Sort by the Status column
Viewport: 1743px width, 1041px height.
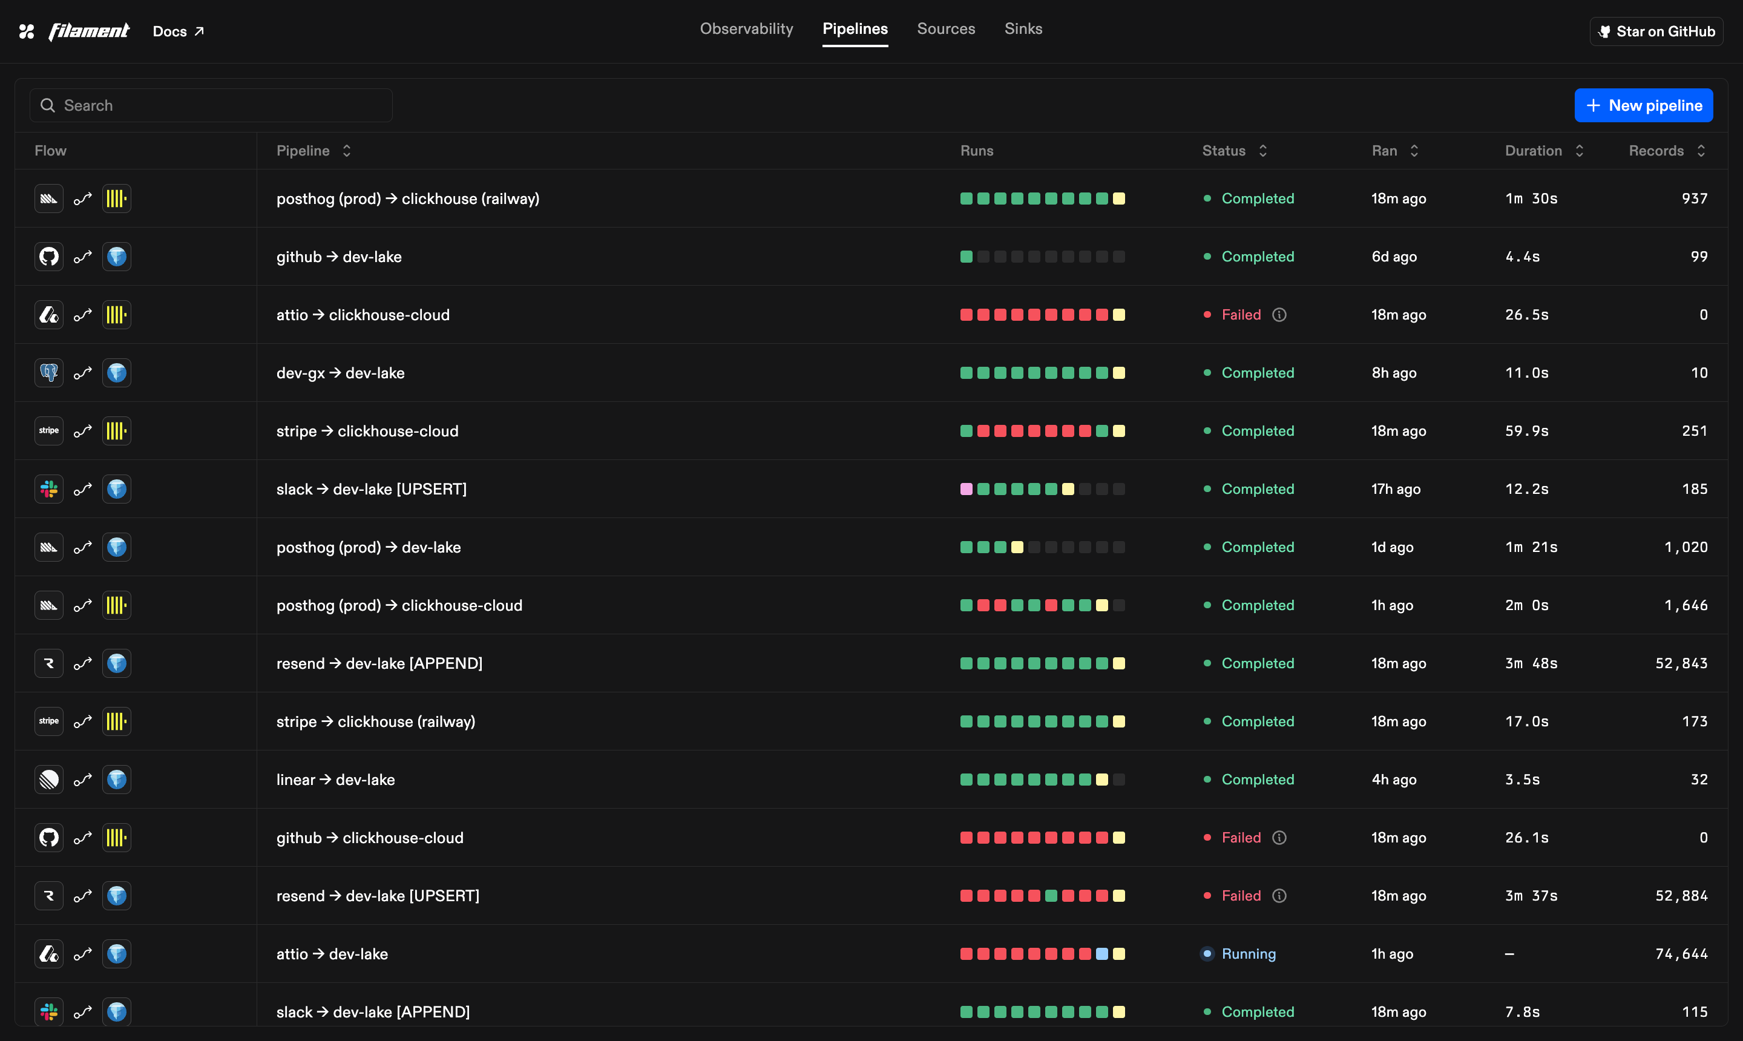click(1235, 151)
